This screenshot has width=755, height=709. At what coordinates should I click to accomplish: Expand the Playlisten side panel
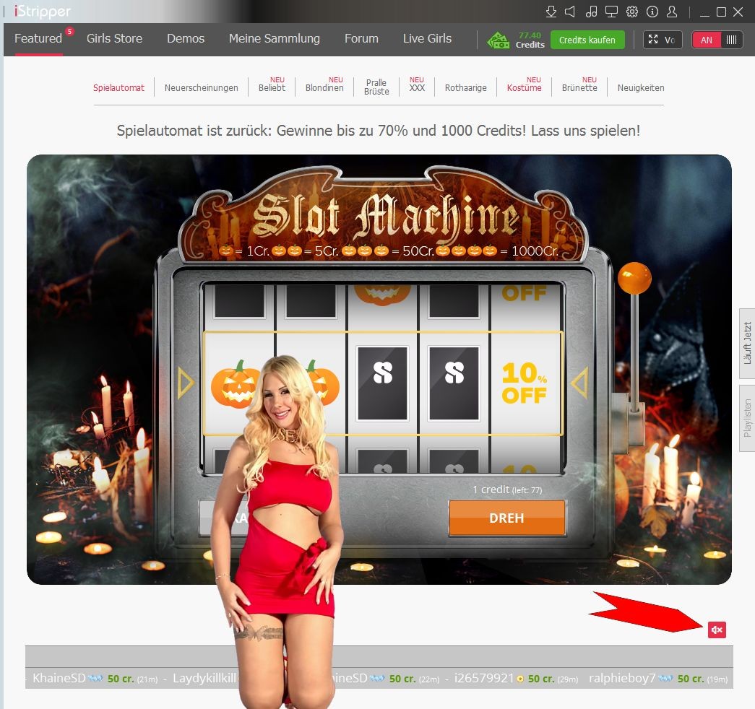coord(747,418)
